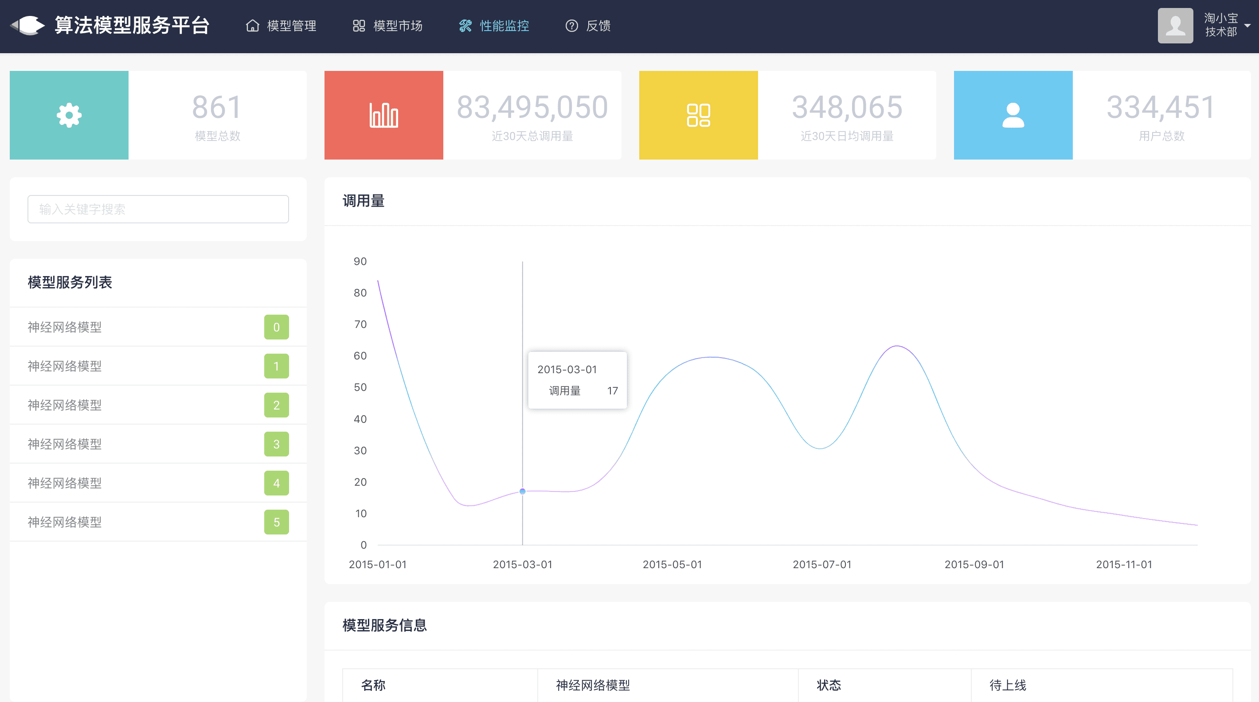
Task: Click the gear icon on the model total card
Action: tap(68, 115)
